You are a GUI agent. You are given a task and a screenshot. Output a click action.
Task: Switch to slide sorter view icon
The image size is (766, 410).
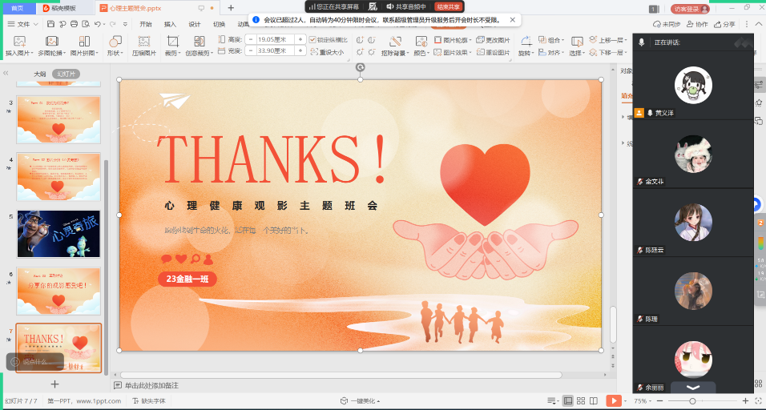point(583,400)
